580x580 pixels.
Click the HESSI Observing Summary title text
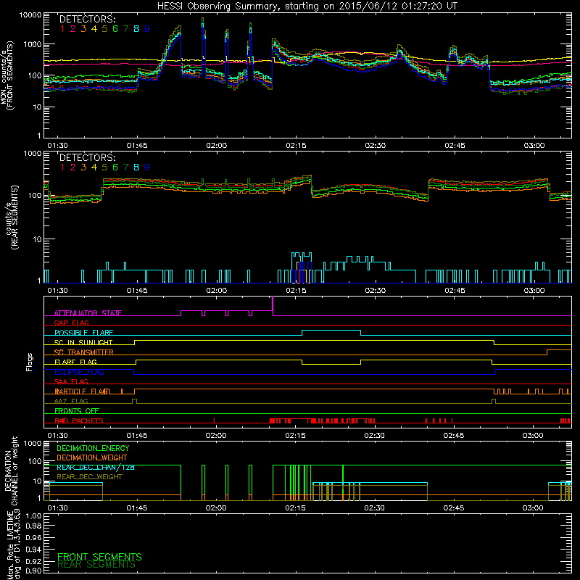(307, 7)
